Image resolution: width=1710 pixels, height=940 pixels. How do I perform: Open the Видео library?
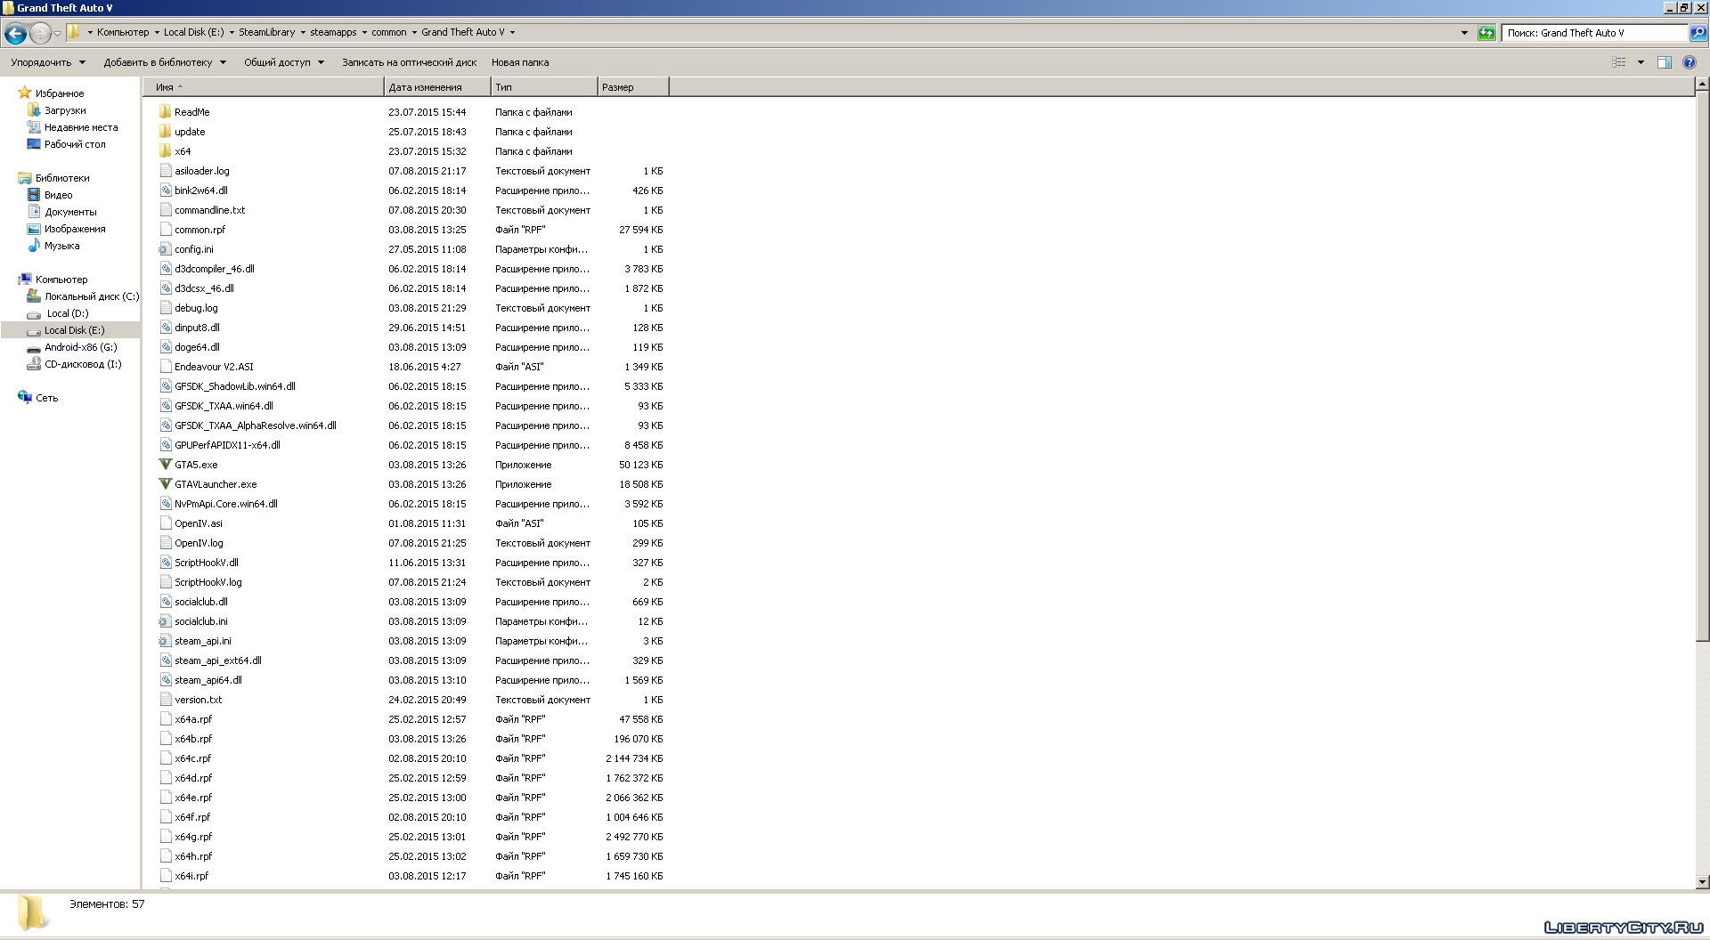coord(59,195)
